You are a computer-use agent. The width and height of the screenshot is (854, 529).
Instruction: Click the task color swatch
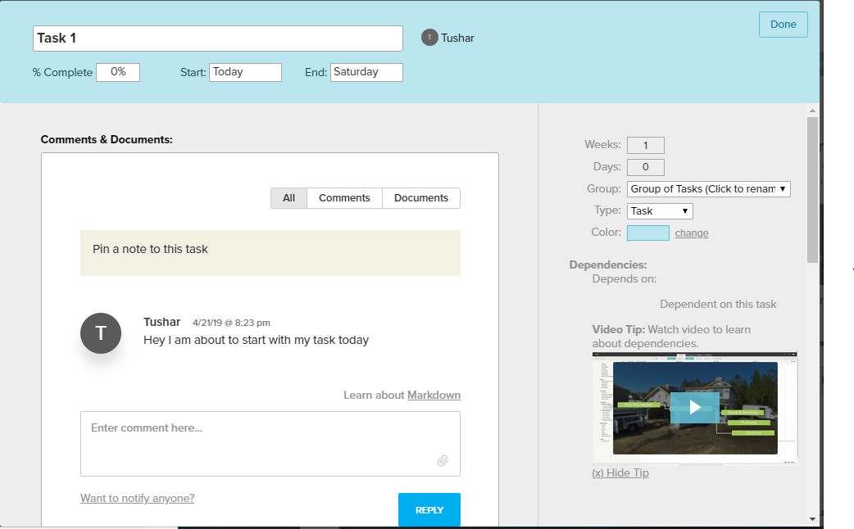point(648,233)
